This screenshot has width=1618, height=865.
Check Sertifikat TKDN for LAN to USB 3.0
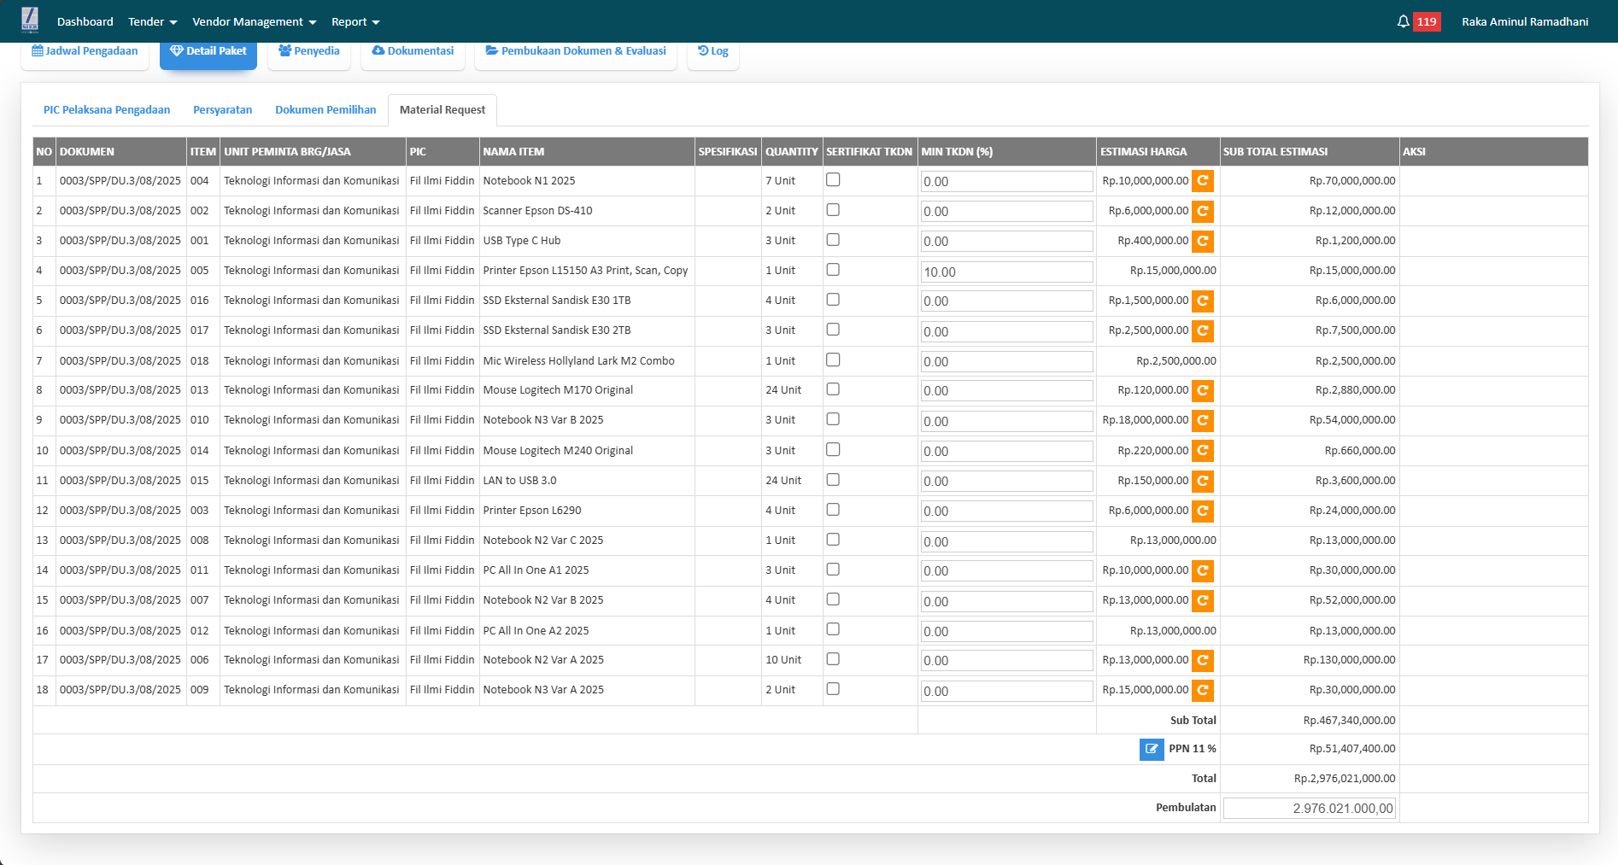[833, 480]
